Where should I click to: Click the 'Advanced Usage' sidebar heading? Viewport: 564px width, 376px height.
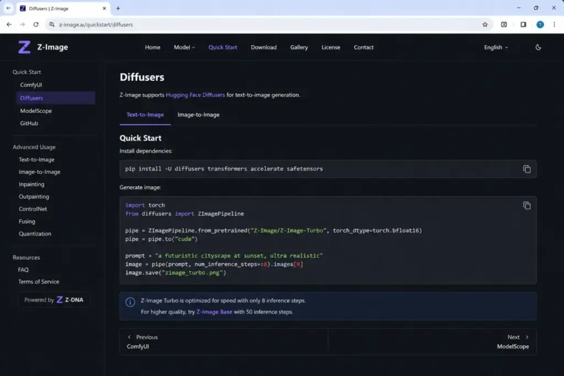[x=34, y=147]
